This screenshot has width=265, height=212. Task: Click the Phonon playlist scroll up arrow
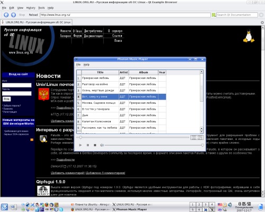(x=201, y=72)
